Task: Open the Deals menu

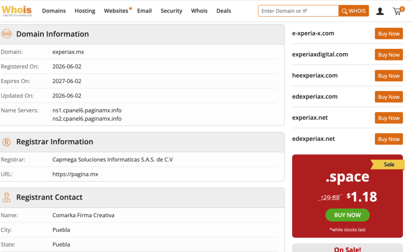Action: coord(224,11)
